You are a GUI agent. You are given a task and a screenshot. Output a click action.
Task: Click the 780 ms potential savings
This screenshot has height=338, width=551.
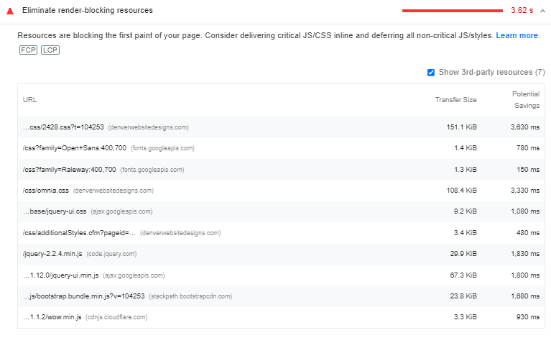tap(528, 148)
